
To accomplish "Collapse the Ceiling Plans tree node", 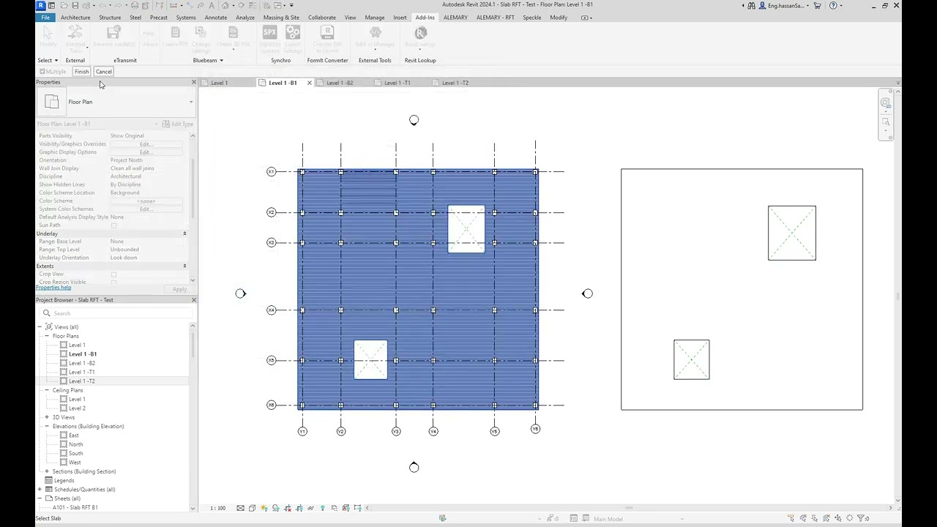I will 47,390.
